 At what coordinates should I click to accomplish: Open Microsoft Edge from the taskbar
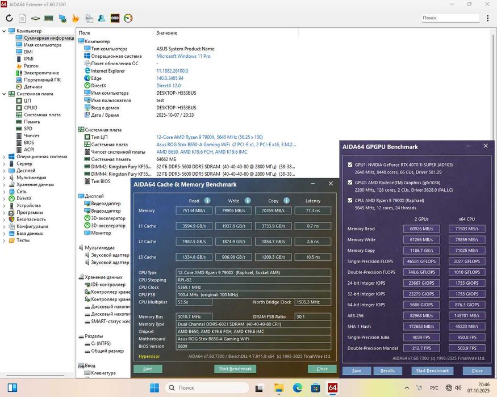click(298, 388)
